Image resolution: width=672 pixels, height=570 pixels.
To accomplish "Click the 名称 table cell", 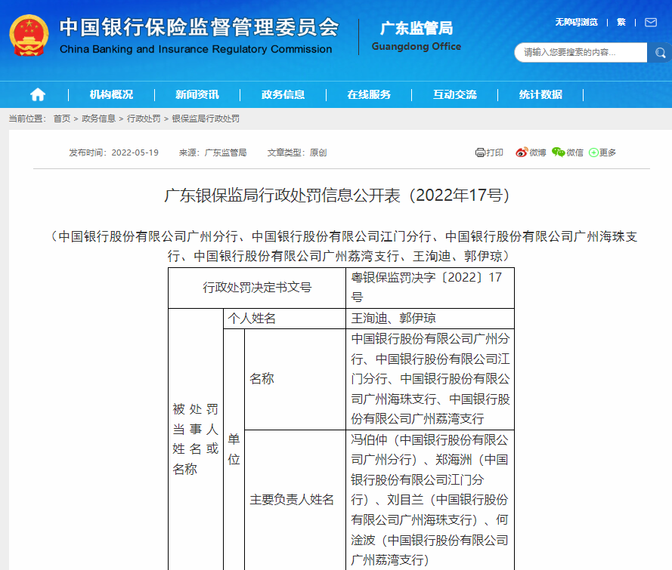I will point(296,379).
